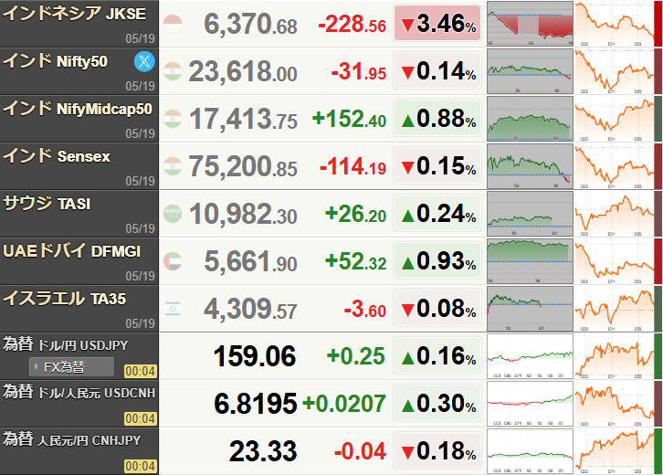The height and width of the screenshot is (475, 663).
Task: Open the インドネシア JKSE index link
Action: (x=74, y=14)
